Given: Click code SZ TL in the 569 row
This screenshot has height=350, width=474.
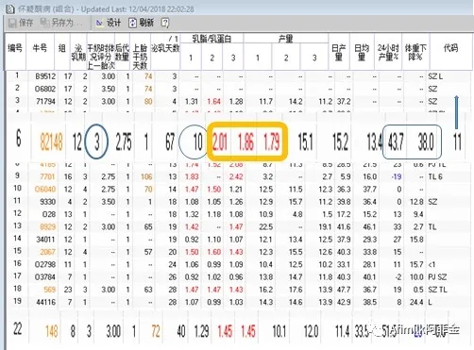Looking at the screenshot, I should [x=437, y=290].
